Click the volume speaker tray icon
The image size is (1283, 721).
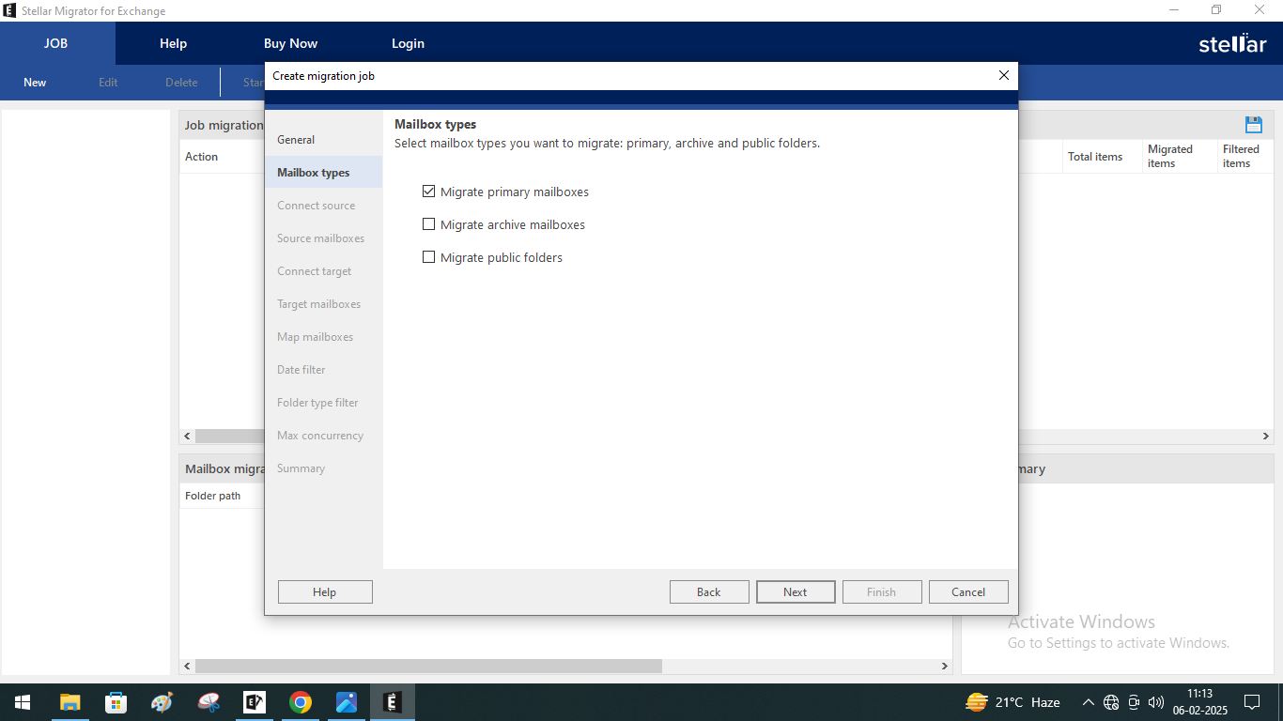click(1156, 702)
